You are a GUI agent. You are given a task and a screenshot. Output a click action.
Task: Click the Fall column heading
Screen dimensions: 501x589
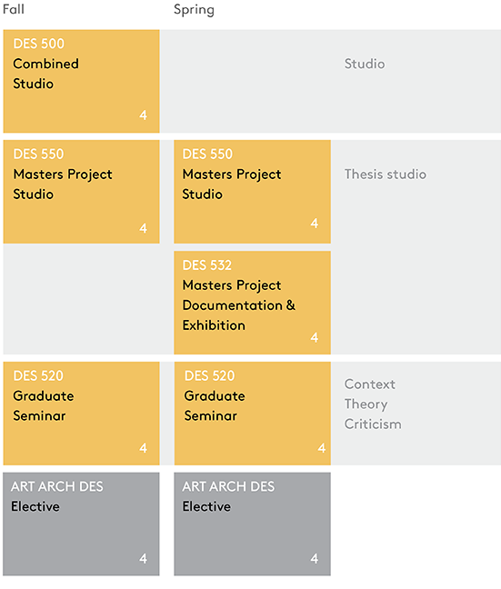tap(14, 9)
